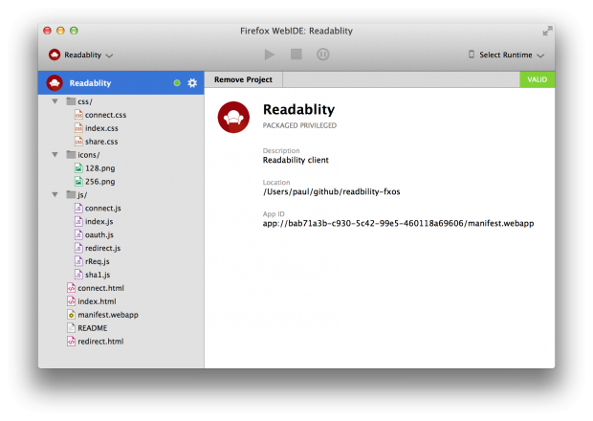Click the large Readablity app logo
The height and width of the screenshot is (421, 593).
233,118
